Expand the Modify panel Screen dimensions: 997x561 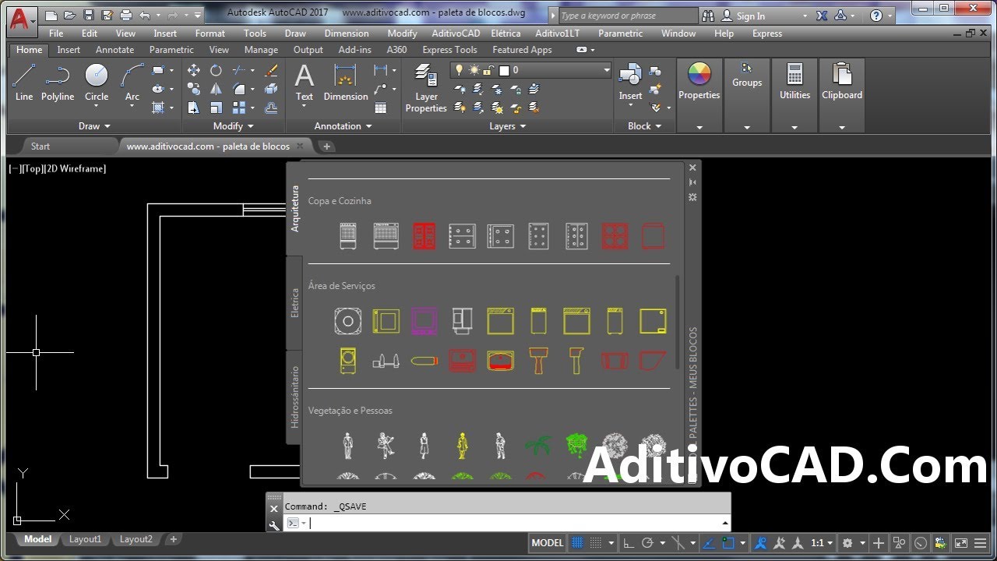point(233,126)
